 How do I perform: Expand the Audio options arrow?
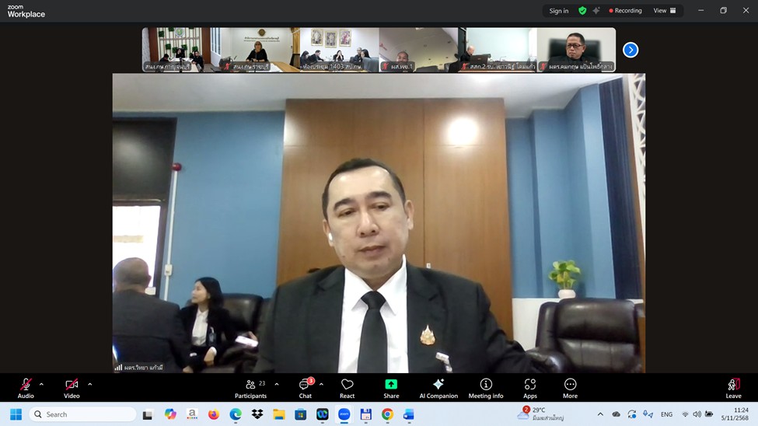41,384
